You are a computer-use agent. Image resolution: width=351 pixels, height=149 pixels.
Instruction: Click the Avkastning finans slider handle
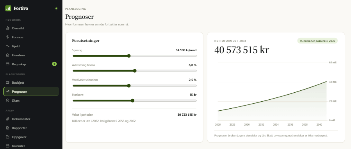[135, 71]
